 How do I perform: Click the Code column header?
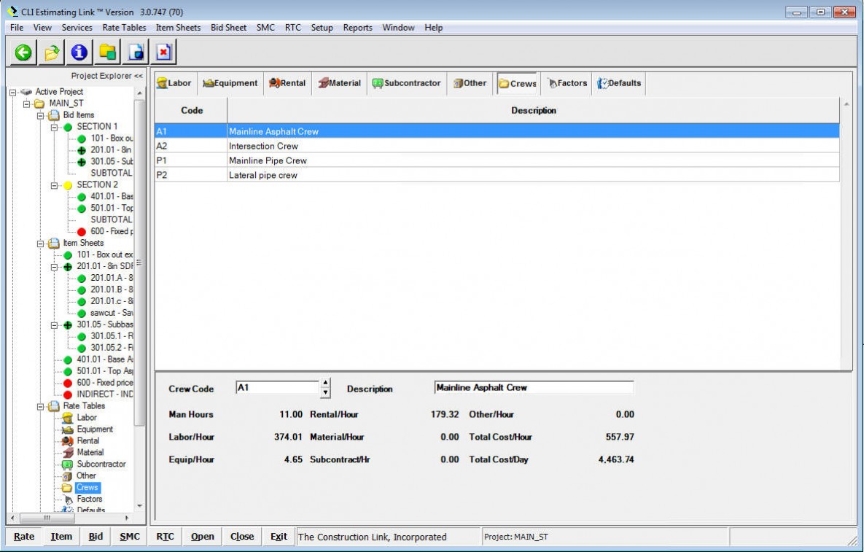pyautogui.click(x=191, y=110)
